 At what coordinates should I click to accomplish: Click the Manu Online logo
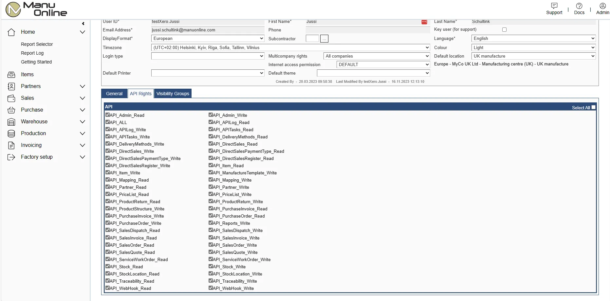coord(35,9)
